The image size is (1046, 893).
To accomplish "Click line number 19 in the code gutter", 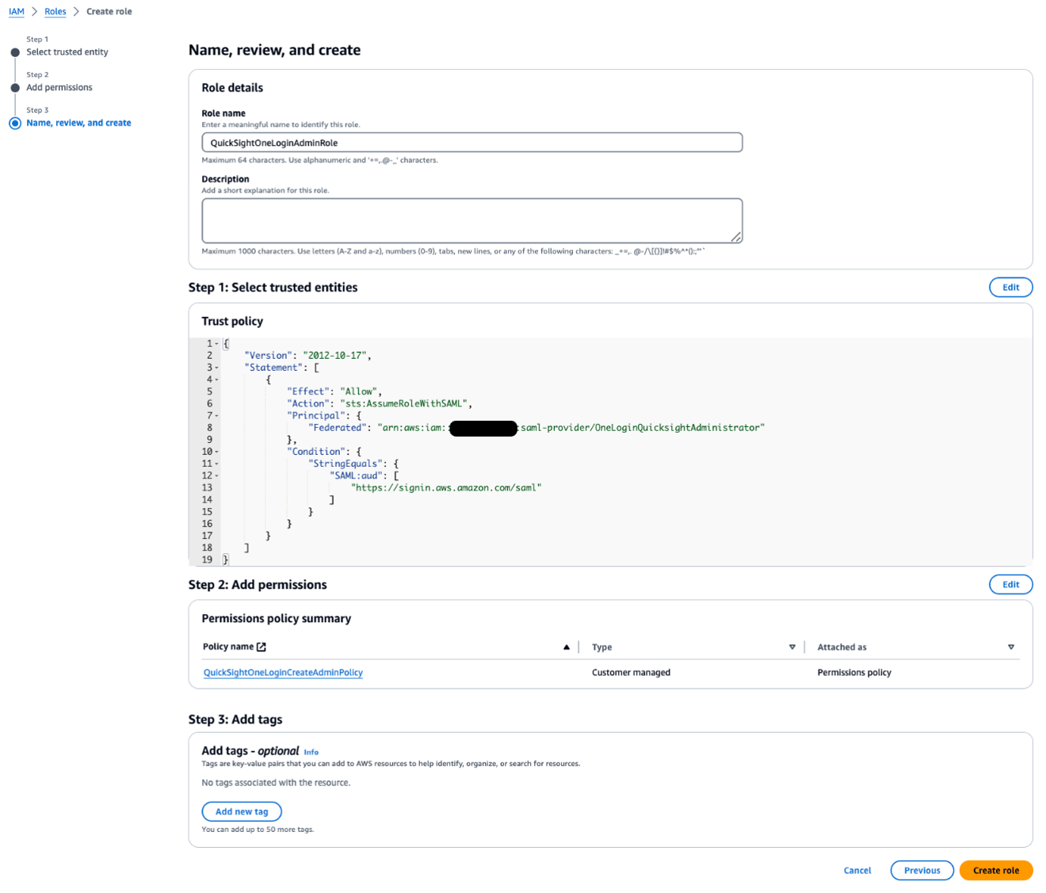I will [207, 560].
